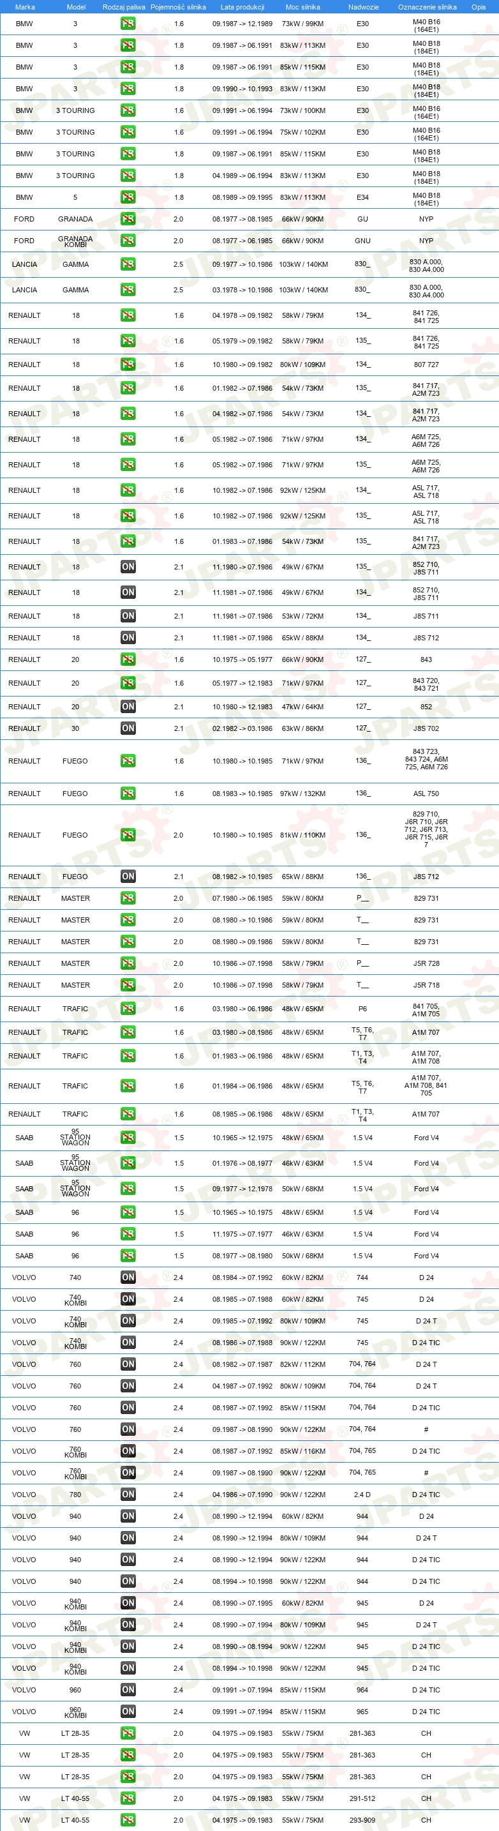Click the Marka column header

25,7
